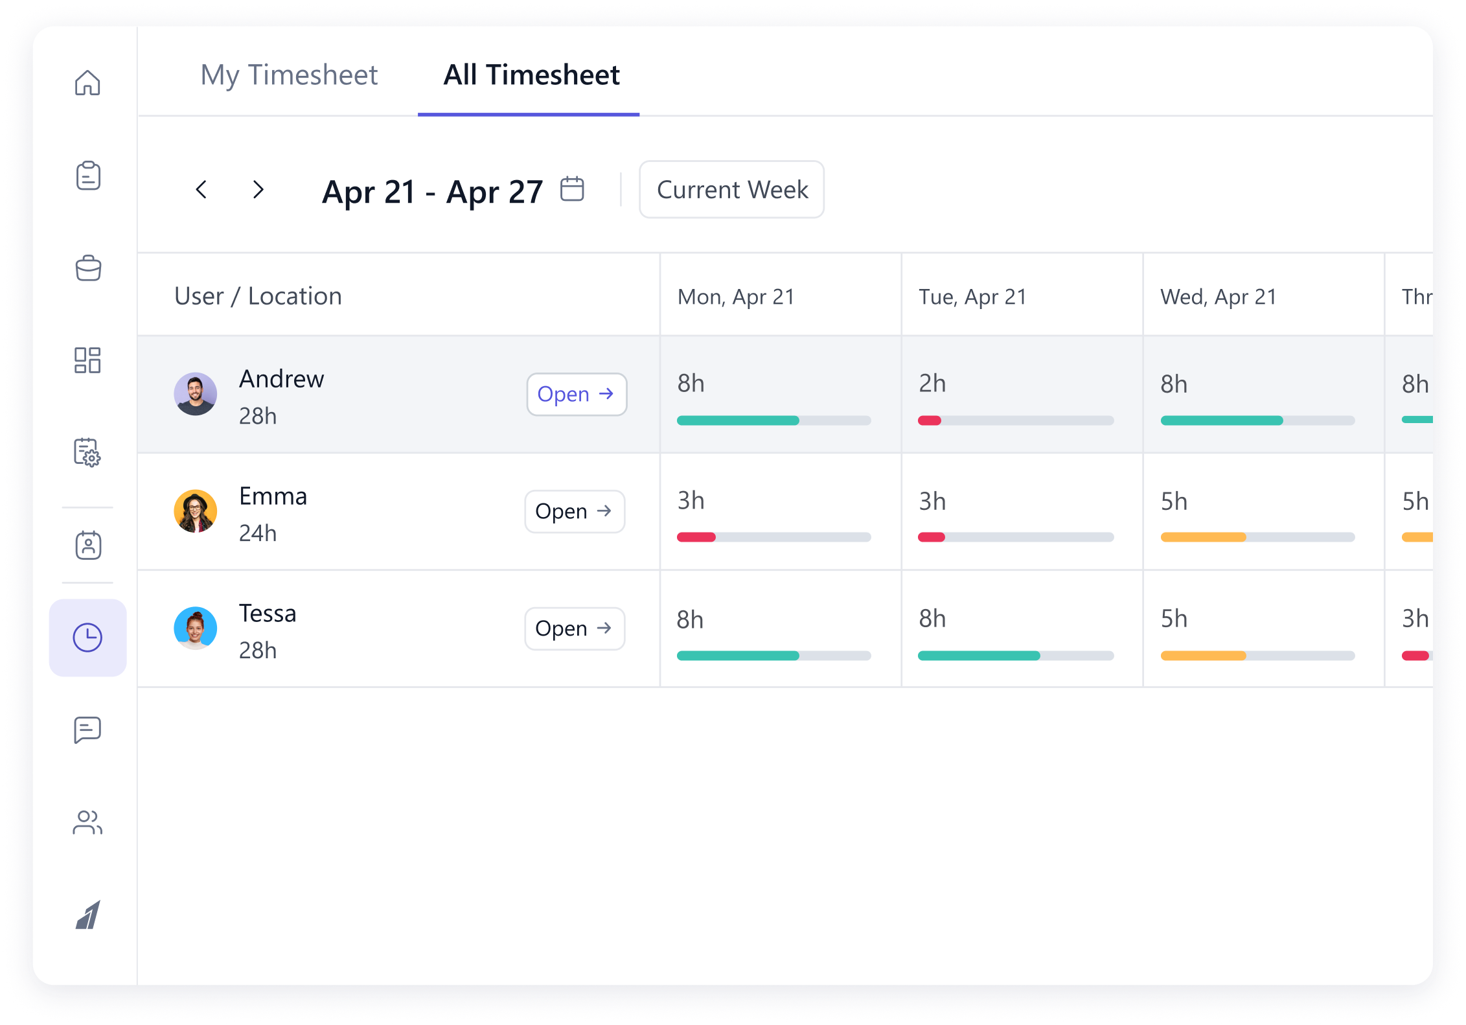Open Andrew's timesheet
This screenshot has width=1466, height=1025.
click(576, 394)
